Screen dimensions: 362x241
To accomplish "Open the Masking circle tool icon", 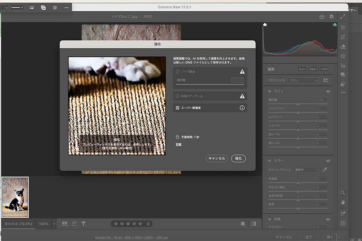I will point(343,56).
